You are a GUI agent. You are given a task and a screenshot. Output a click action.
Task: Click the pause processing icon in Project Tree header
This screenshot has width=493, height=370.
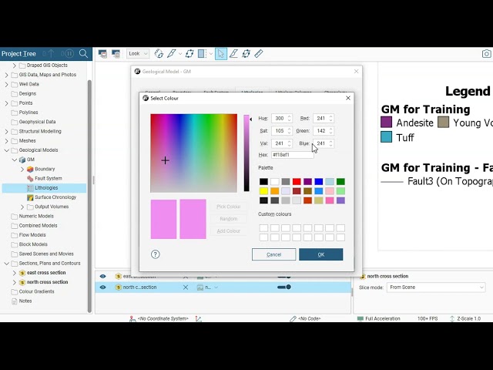(x=69, y=53)
